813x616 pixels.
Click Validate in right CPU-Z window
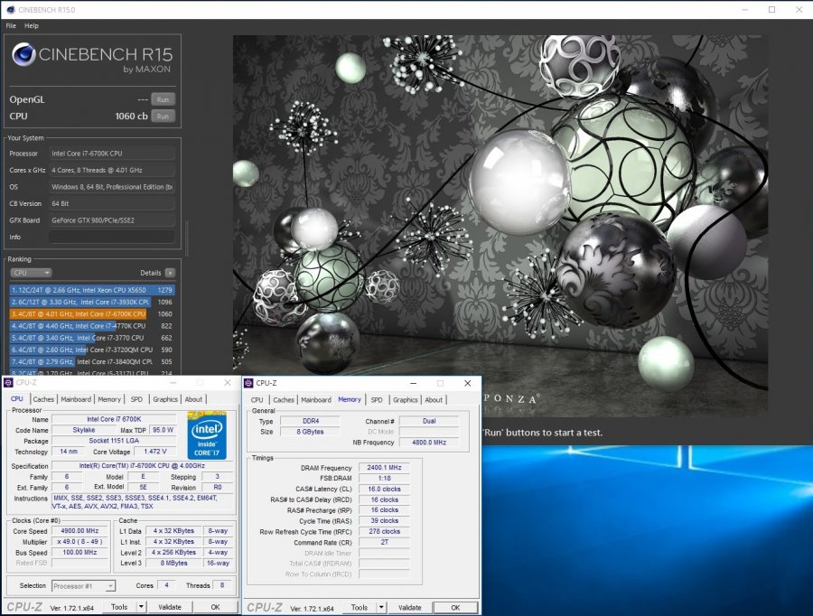(409, 607)
